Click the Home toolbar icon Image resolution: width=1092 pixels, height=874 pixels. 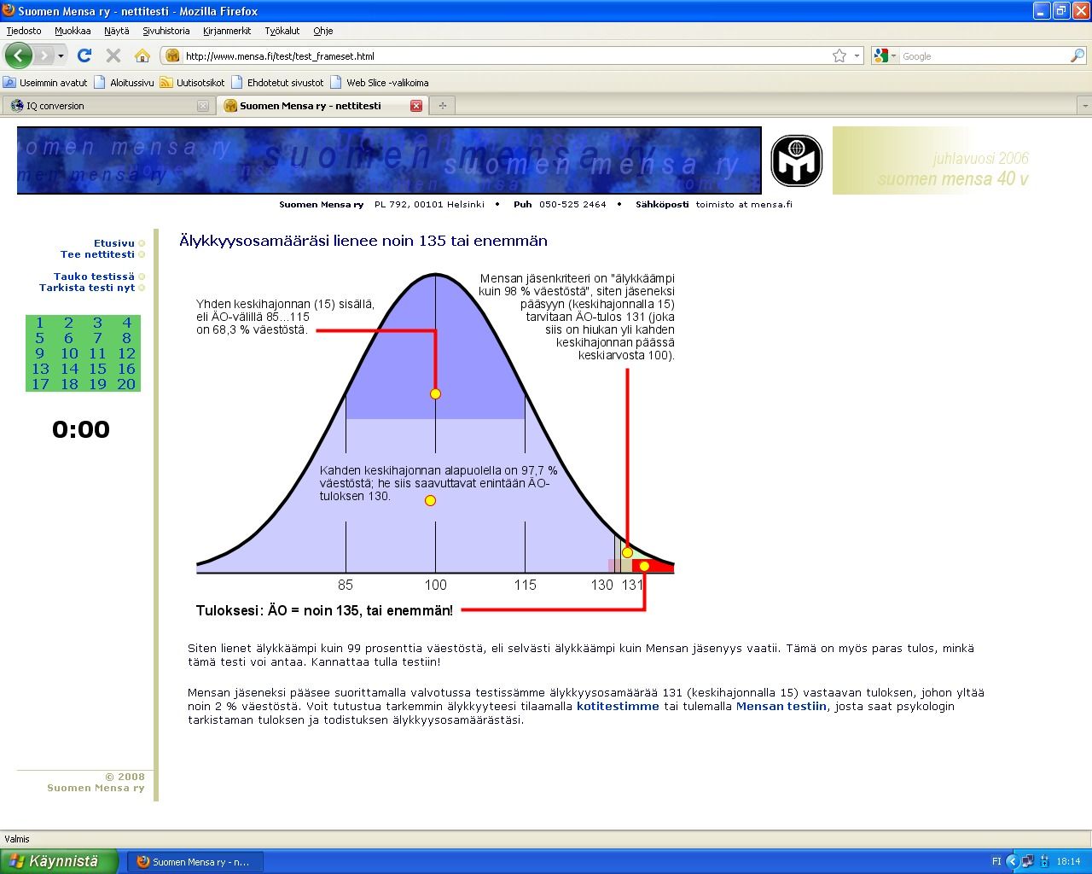(142, 55)
